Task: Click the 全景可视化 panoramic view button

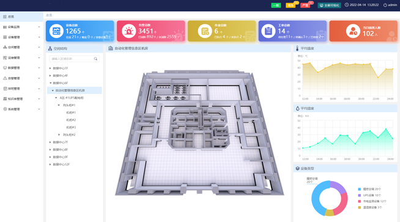Action: click(329, 5)
